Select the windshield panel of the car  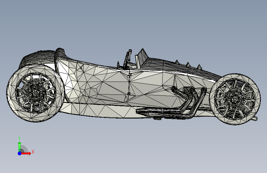click(x=142, y=58)
